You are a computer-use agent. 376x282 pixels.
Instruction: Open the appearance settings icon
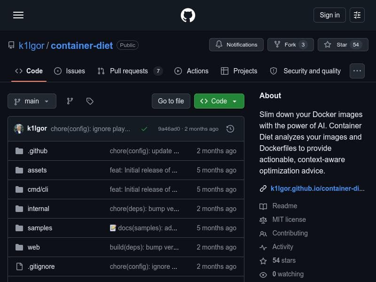click(357, 15)
